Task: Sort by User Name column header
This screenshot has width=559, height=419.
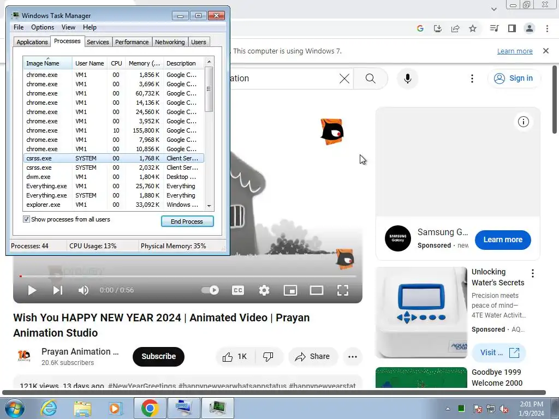Action: click(90, 63)
